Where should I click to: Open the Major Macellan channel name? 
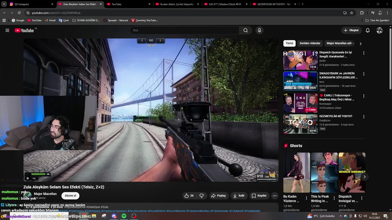click(x=45, y=194)
